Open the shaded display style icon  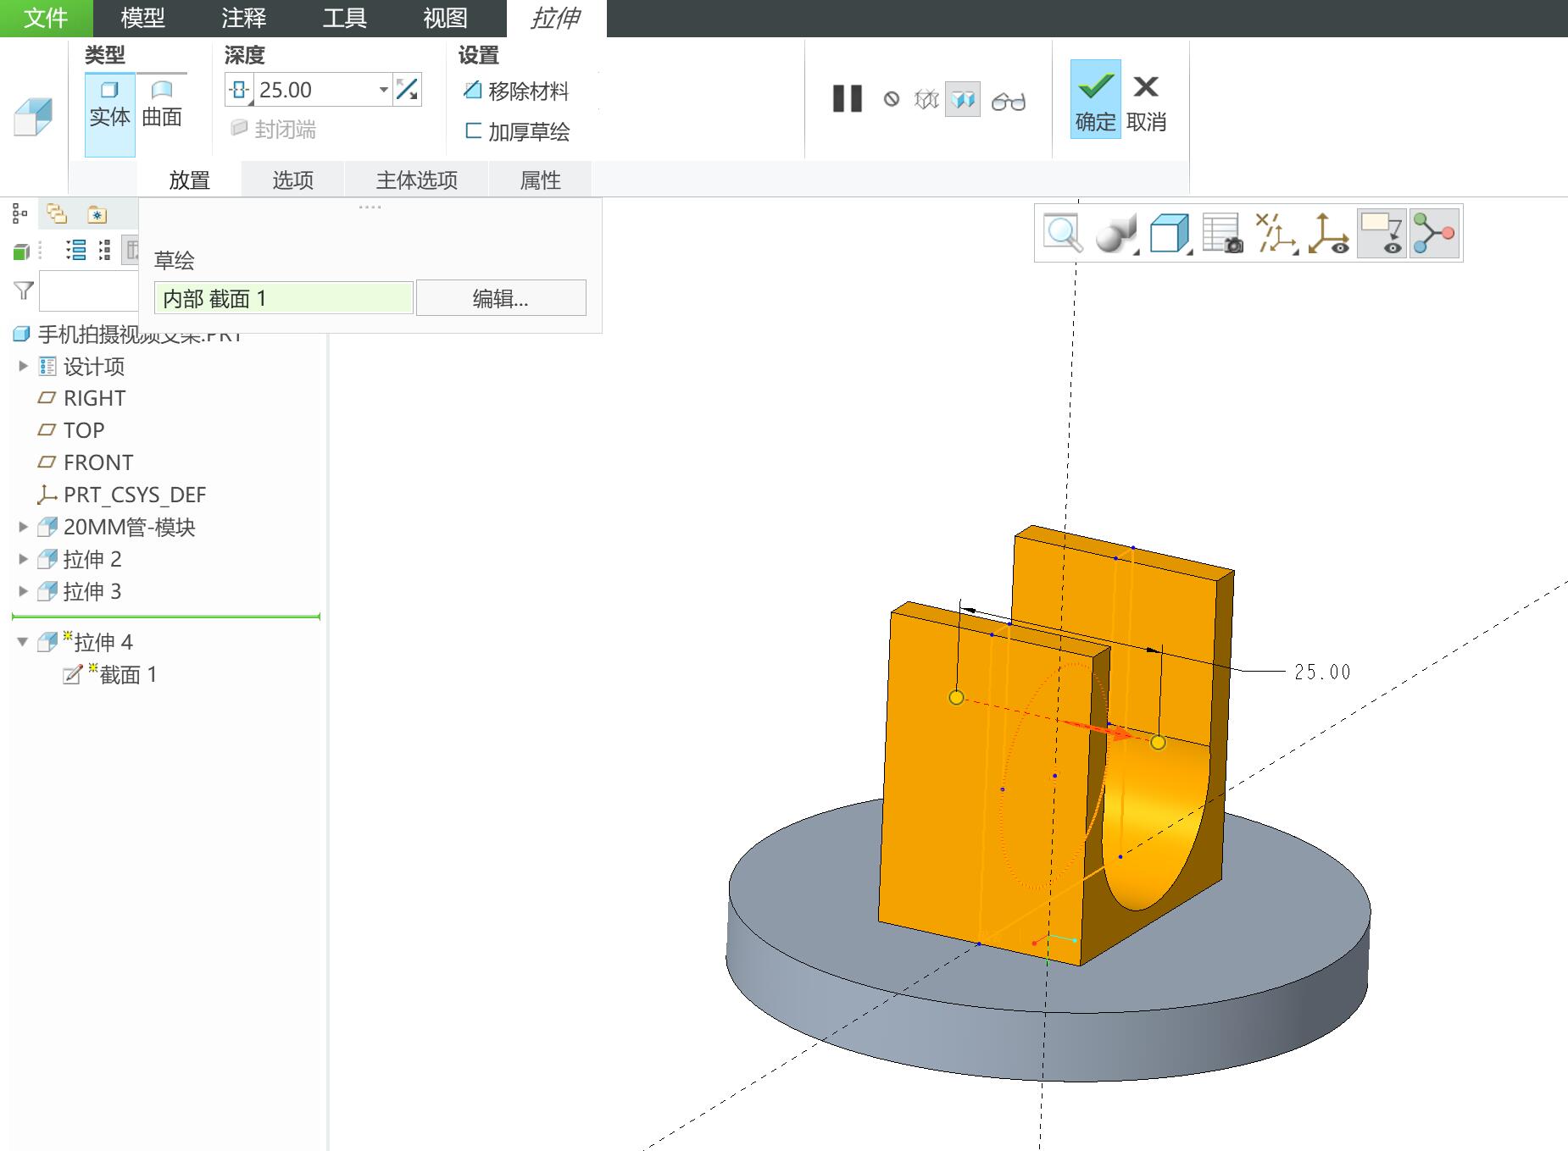click(1115, 234)
